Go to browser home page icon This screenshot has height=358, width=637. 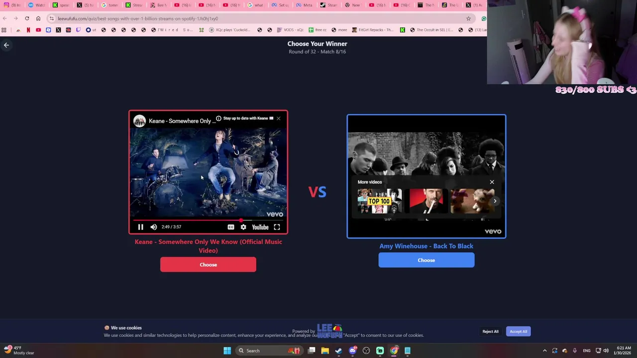tap(38, 18)
